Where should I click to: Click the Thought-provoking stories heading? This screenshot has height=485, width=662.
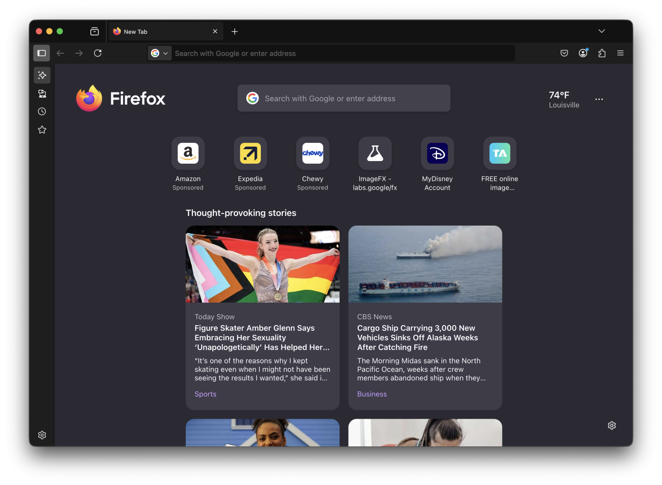241,213
